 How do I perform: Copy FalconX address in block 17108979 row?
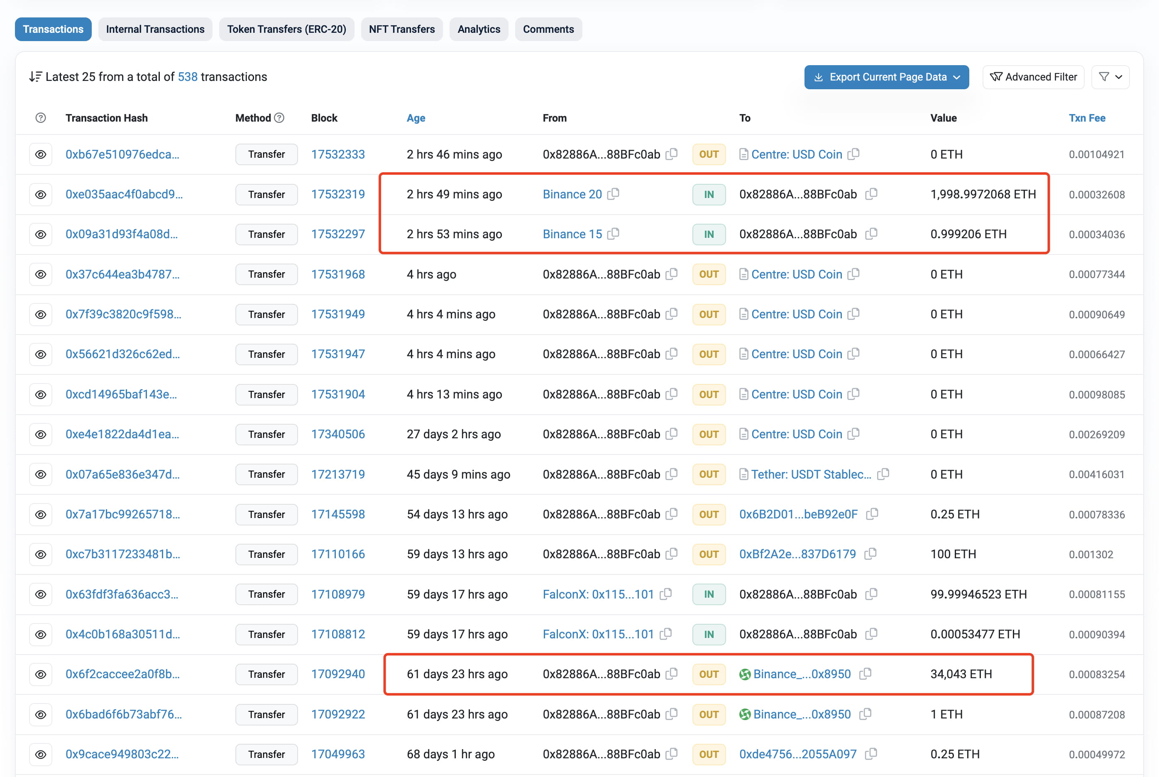pos(666,594)
